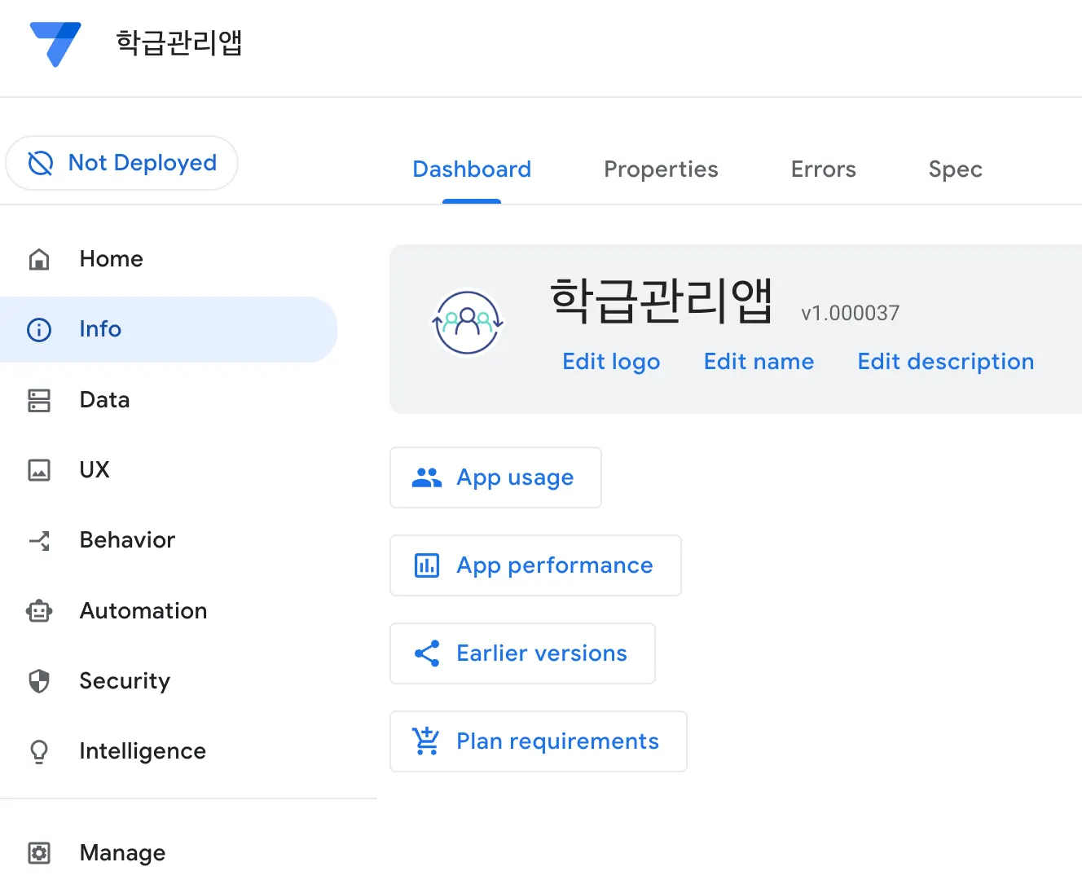Click the app logo thumbnail image

(467, 323)
